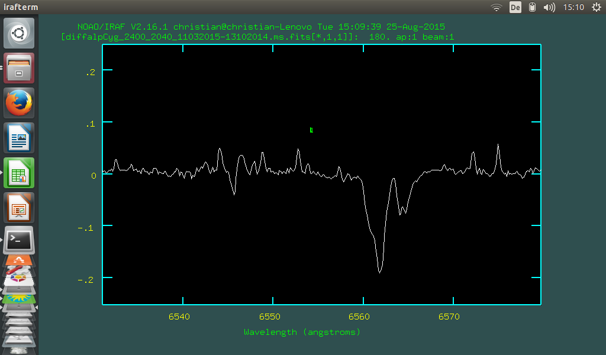Open the colorful Software Center launcher icon

click(18, 279)
